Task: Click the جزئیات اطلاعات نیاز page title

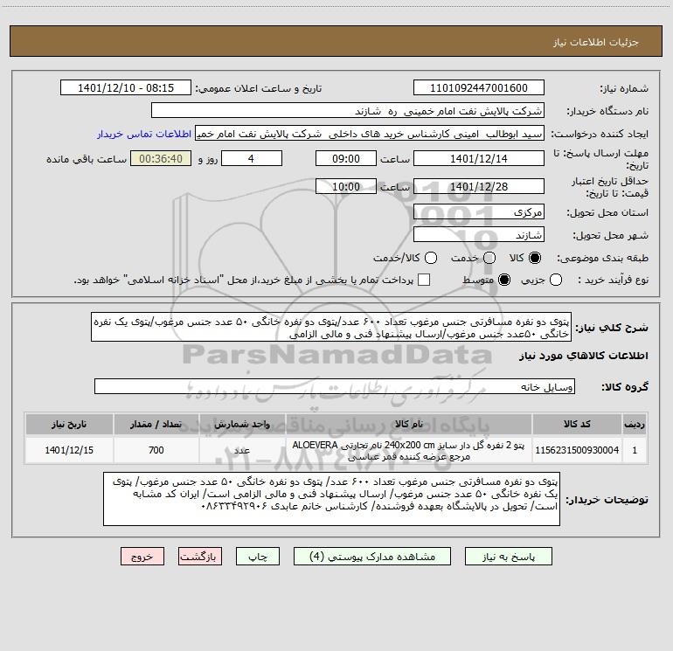Action: [596, 42]
